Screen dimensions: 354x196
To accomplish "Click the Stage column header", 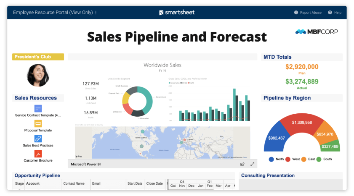I will pos(19,184).
